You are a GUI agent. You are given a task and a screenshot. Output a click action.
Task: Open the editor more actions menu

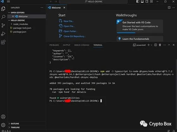(174, 8)
